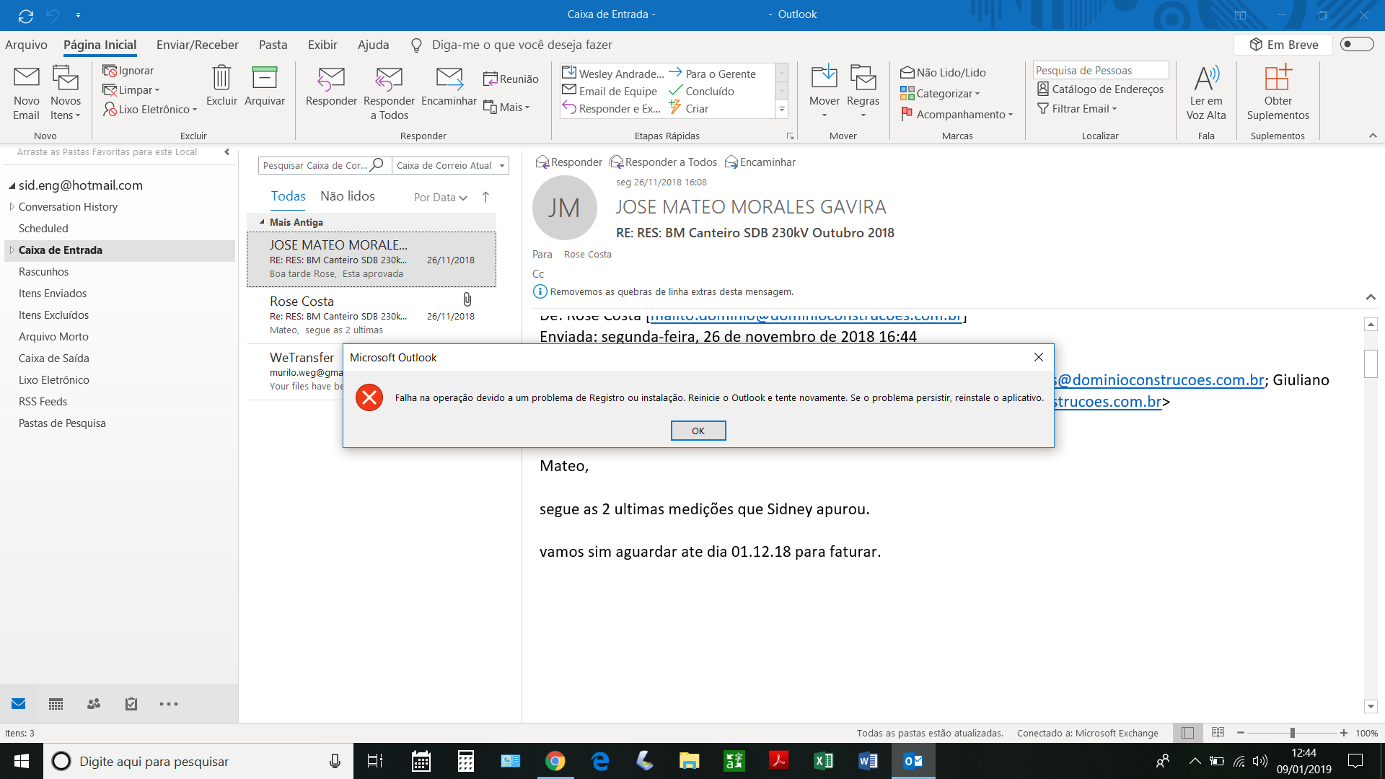Open Chrome from the taskbar

pyautogui.click(x=555, y=761)
